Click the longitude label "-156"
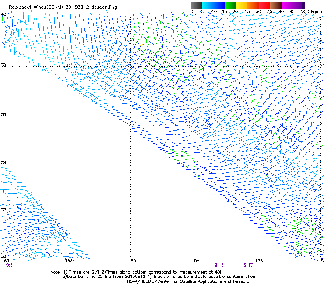 pos(194,261)
